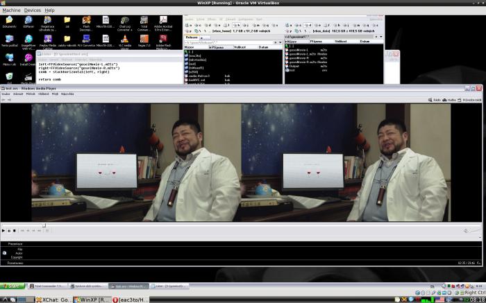486x303 pixels.
Task: Open the Total Commander desktop shortcut
Action: 144,24
